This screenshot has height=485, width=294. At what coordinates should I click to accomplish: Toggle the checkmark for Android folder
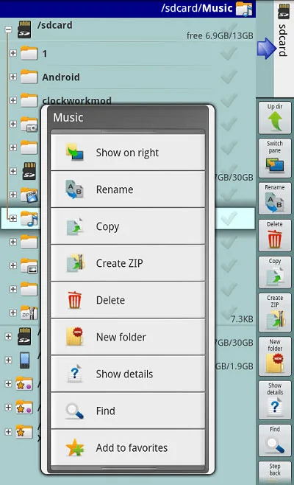click(x=229, y=77)
